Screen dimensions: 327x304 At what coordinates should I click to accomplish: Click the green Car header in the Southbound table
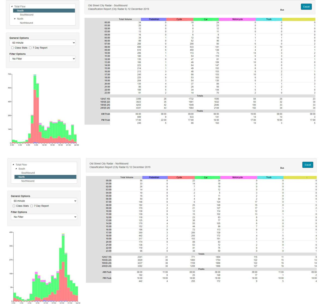[x=206, y=19]
